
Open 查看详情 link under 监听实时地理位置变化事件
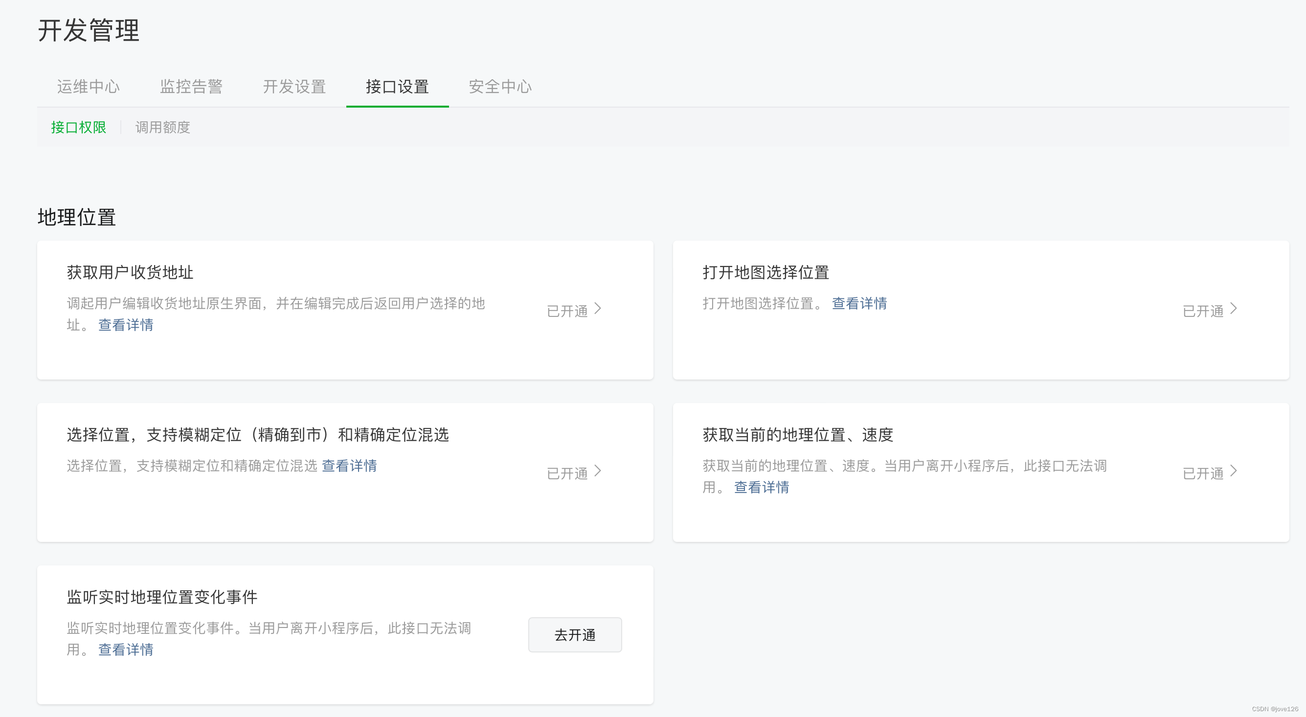pos(126,650)
